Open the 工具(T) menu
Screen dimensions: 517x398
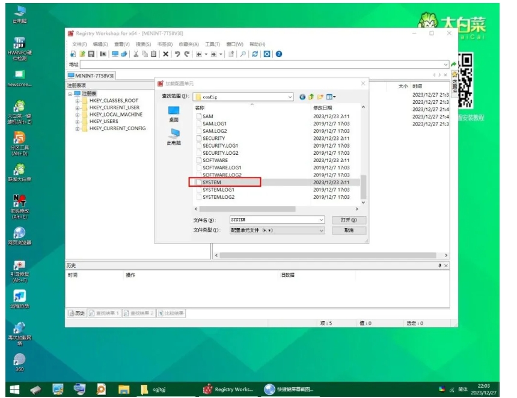coord(212,44)
